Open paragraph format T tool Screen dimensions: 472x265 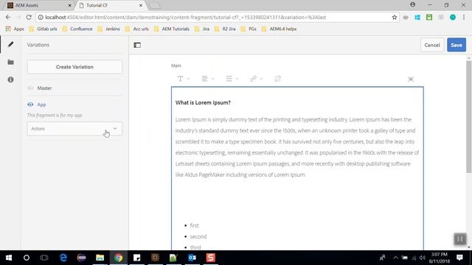click(184, 79)
